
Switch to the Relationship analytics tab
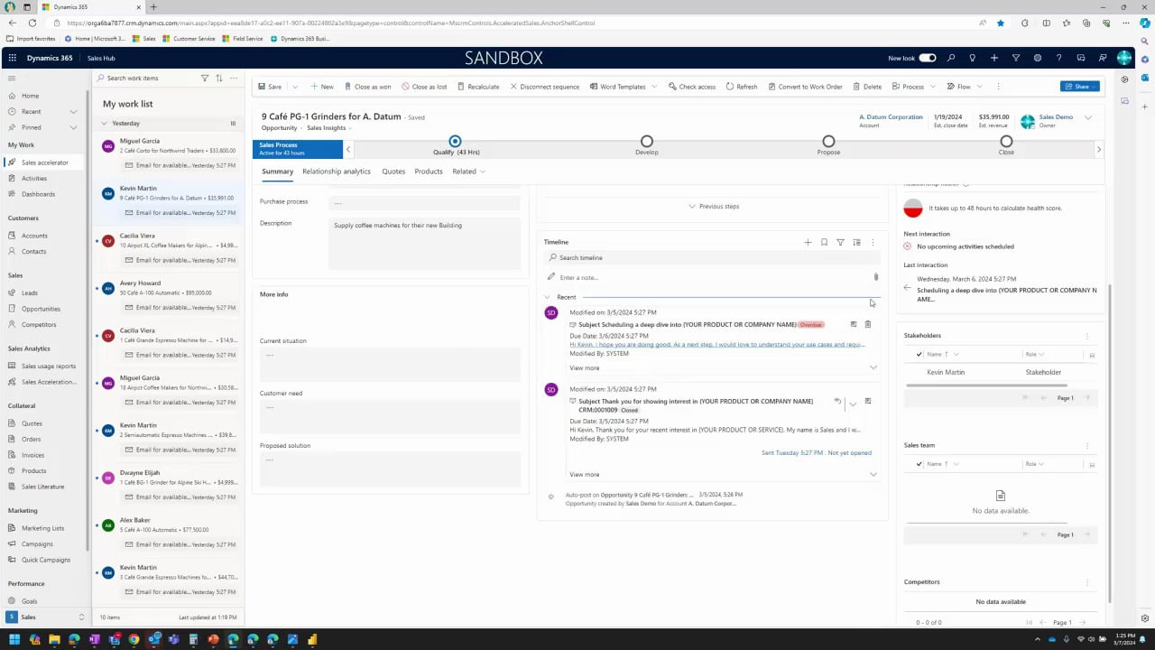(336, 172)
